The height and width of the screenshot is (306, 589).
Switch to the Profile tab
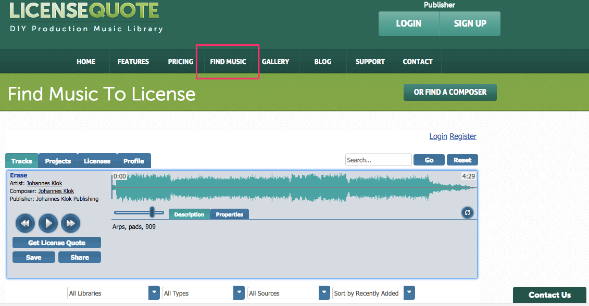tap(133, 161)
